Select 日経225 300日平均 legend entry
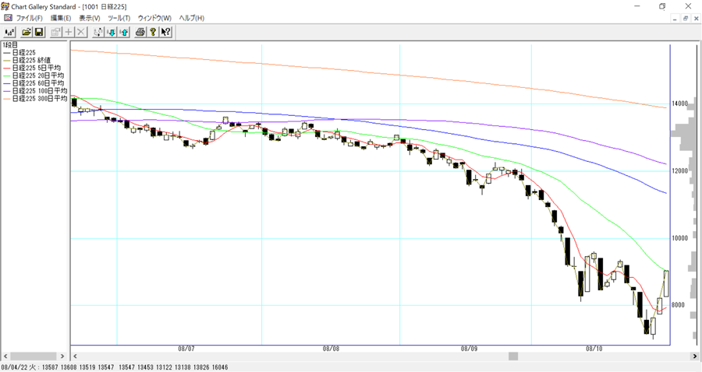702x372 pixels. (x=39, y=99)
